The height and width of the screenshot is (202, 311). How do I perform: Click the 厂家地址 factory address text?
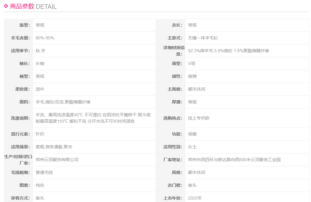pyautogui.click(x=234, y=160)
